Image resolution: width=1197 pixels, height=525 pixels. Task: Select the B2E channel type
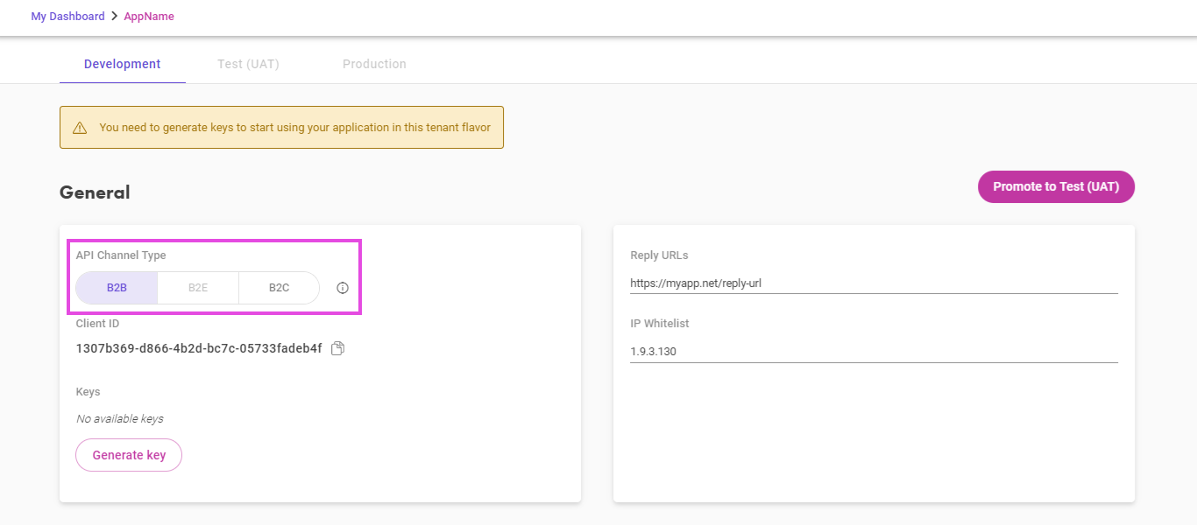(x=198, y=288)
